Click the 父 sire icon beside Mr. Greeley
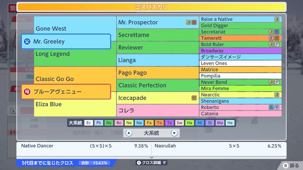The height and width of the screenshot is (170, 303). tap(27, 41)
